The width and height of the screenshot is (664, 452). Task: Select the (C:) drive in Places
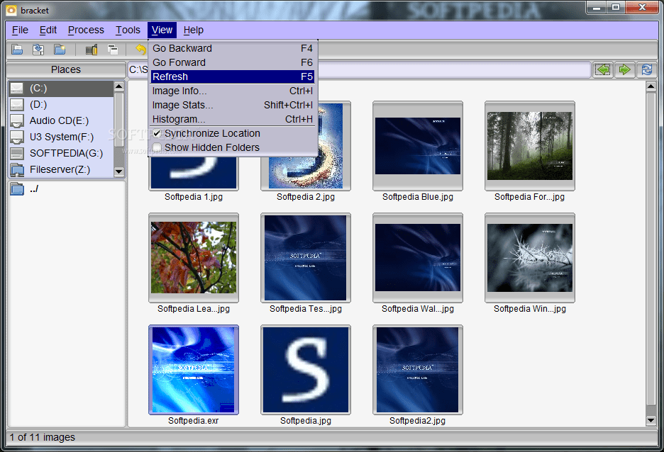[61, 89]
